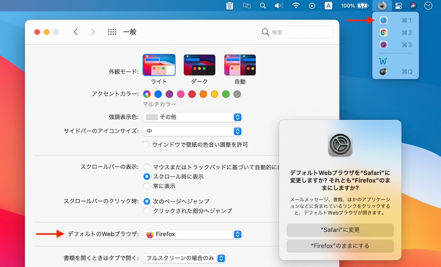This screenshot has width=441, height=267.
Task: Pick the multicolor accent color
Action: coord(147,94)
